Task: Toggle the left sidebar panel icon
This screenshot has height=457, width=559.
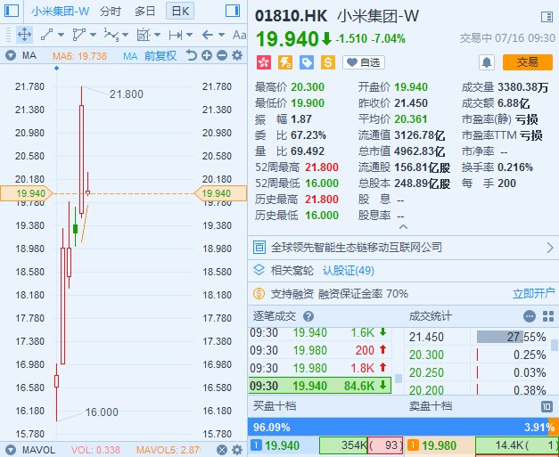Action: pos(11,11)
